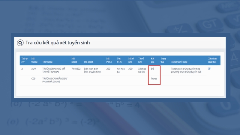Click the 'Mã PTXT' column header

tap(109, 60)
